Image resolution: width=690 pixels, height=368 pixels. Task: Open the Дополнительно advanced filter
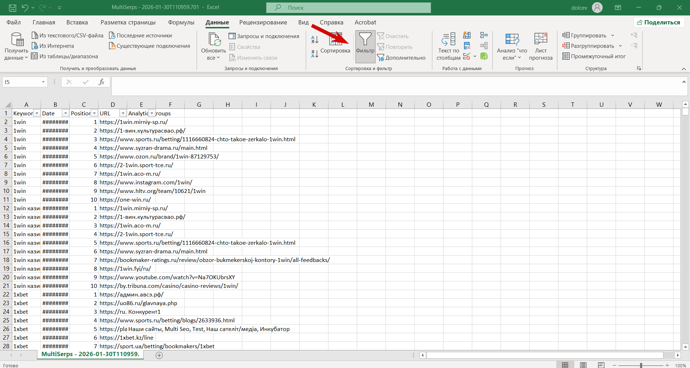tap(401, 57)
